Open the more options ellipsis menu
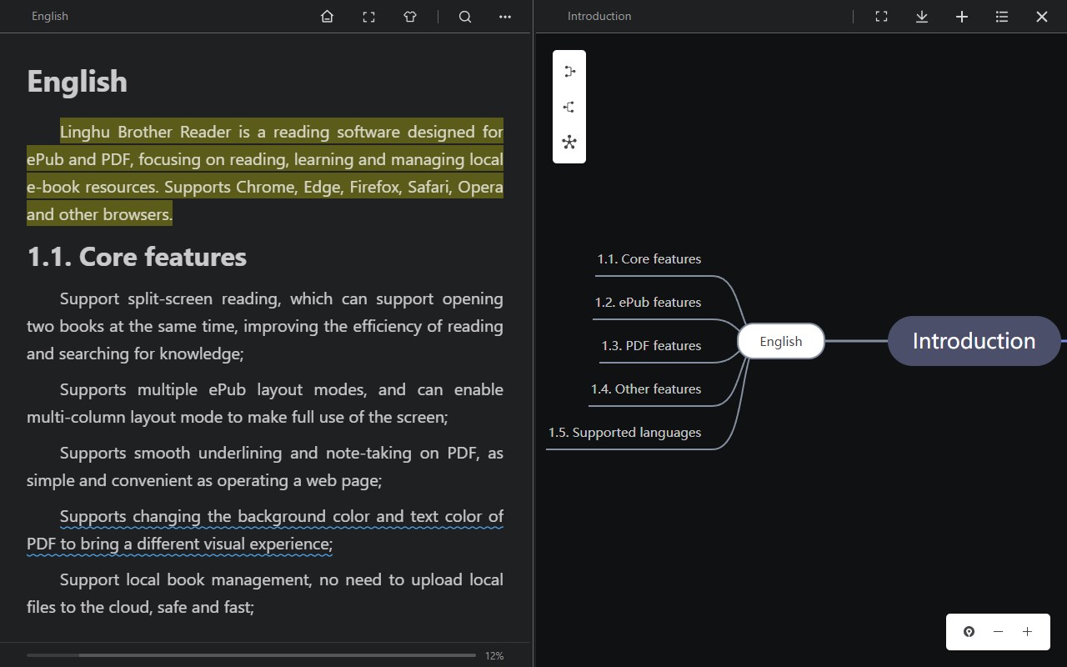 505,17
